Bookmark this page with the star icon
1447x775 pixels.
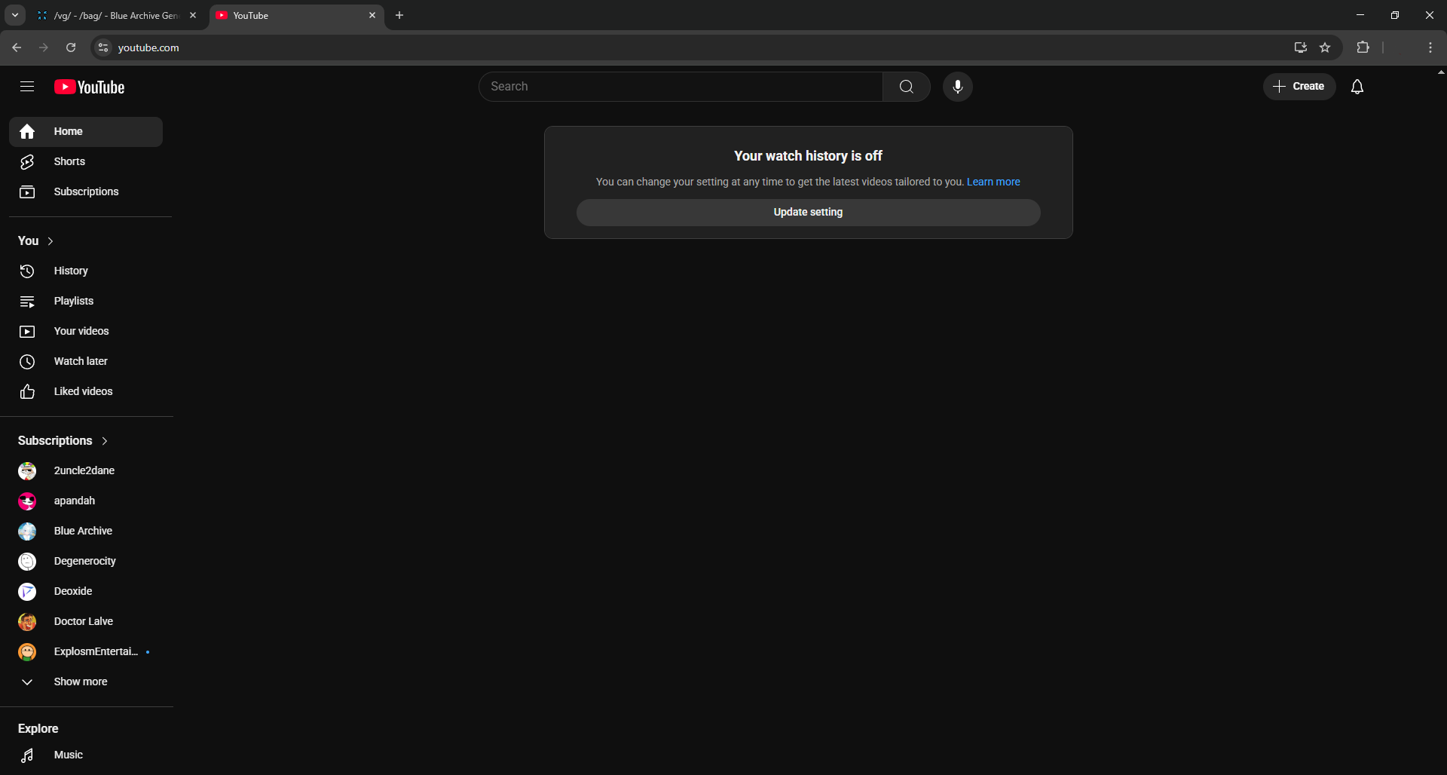click(1325, 47)
